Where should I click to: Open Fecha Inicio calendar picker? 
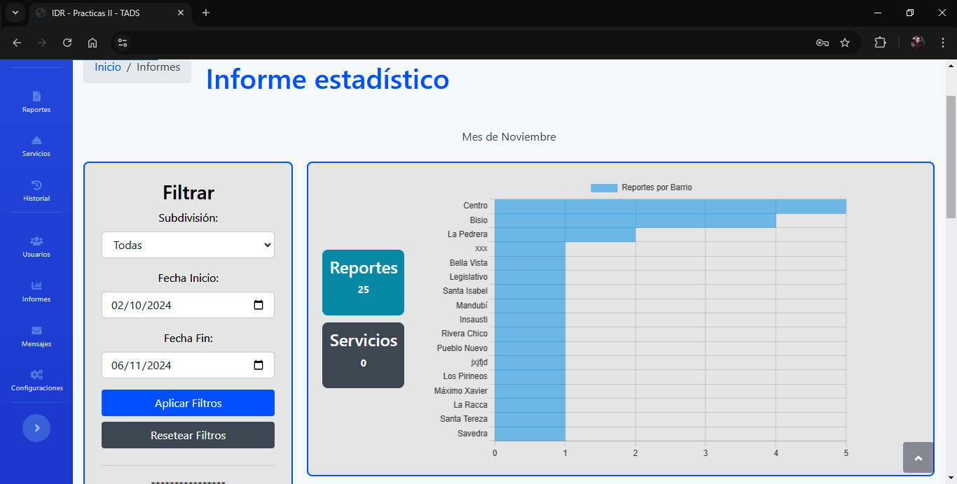259,305
